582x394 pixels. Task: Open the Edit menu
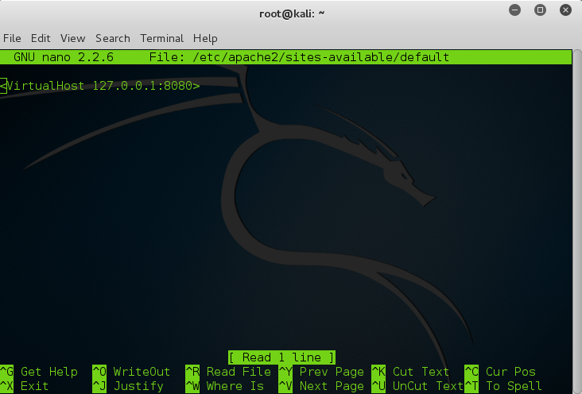[x=41, y=38]
